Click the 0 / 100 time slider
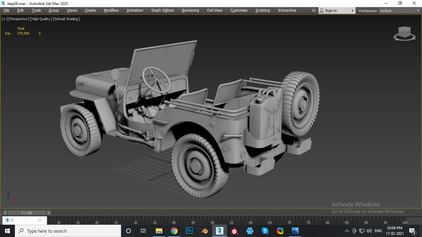This screenshot has height=237, width=422. point(27,213)
